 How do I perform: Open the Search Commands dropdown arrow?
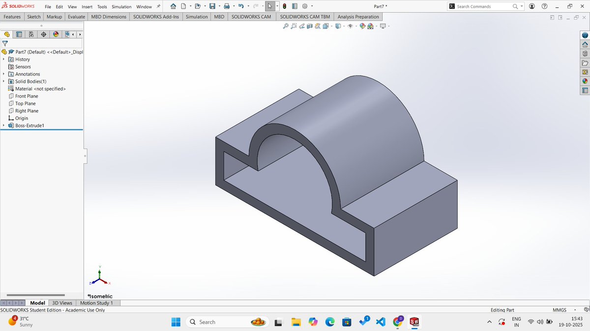(x=522, y=6)
